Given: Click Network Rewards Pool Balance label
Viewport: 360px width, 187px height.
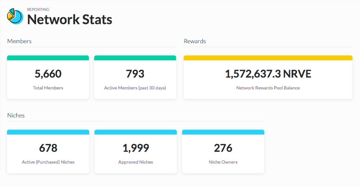Looking at the screenshot, I should coord(268,88).
